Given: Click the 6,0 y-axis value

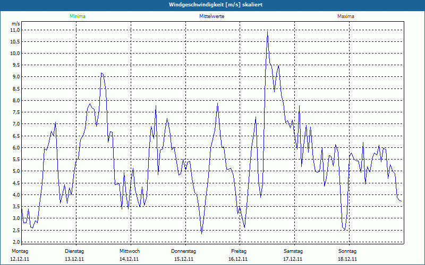Looking at the screenshot, I should (x=16, y=148).
